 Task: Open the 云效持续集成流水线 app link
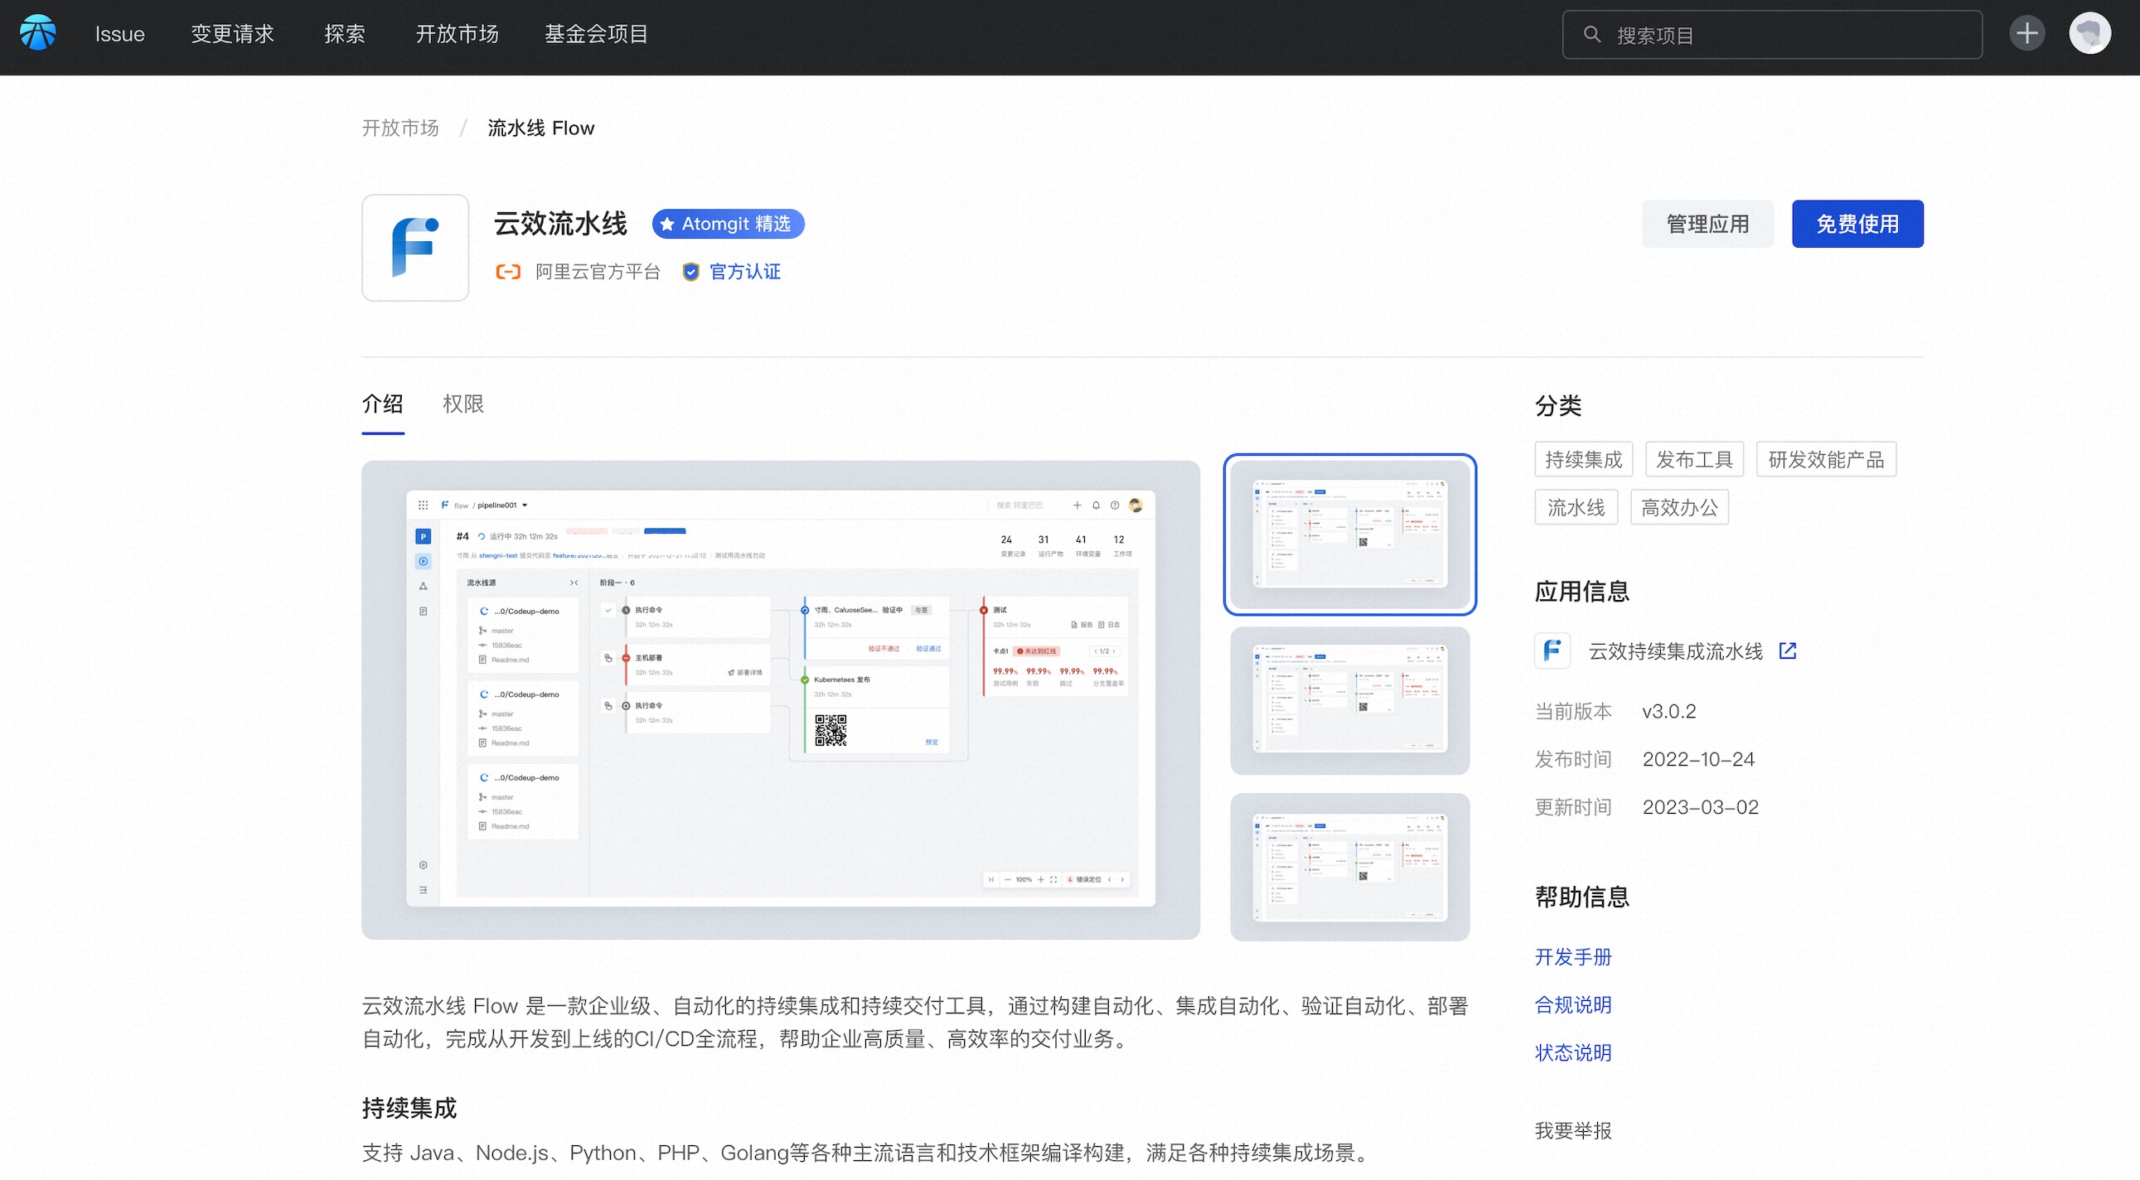(x=1676, y=652)
